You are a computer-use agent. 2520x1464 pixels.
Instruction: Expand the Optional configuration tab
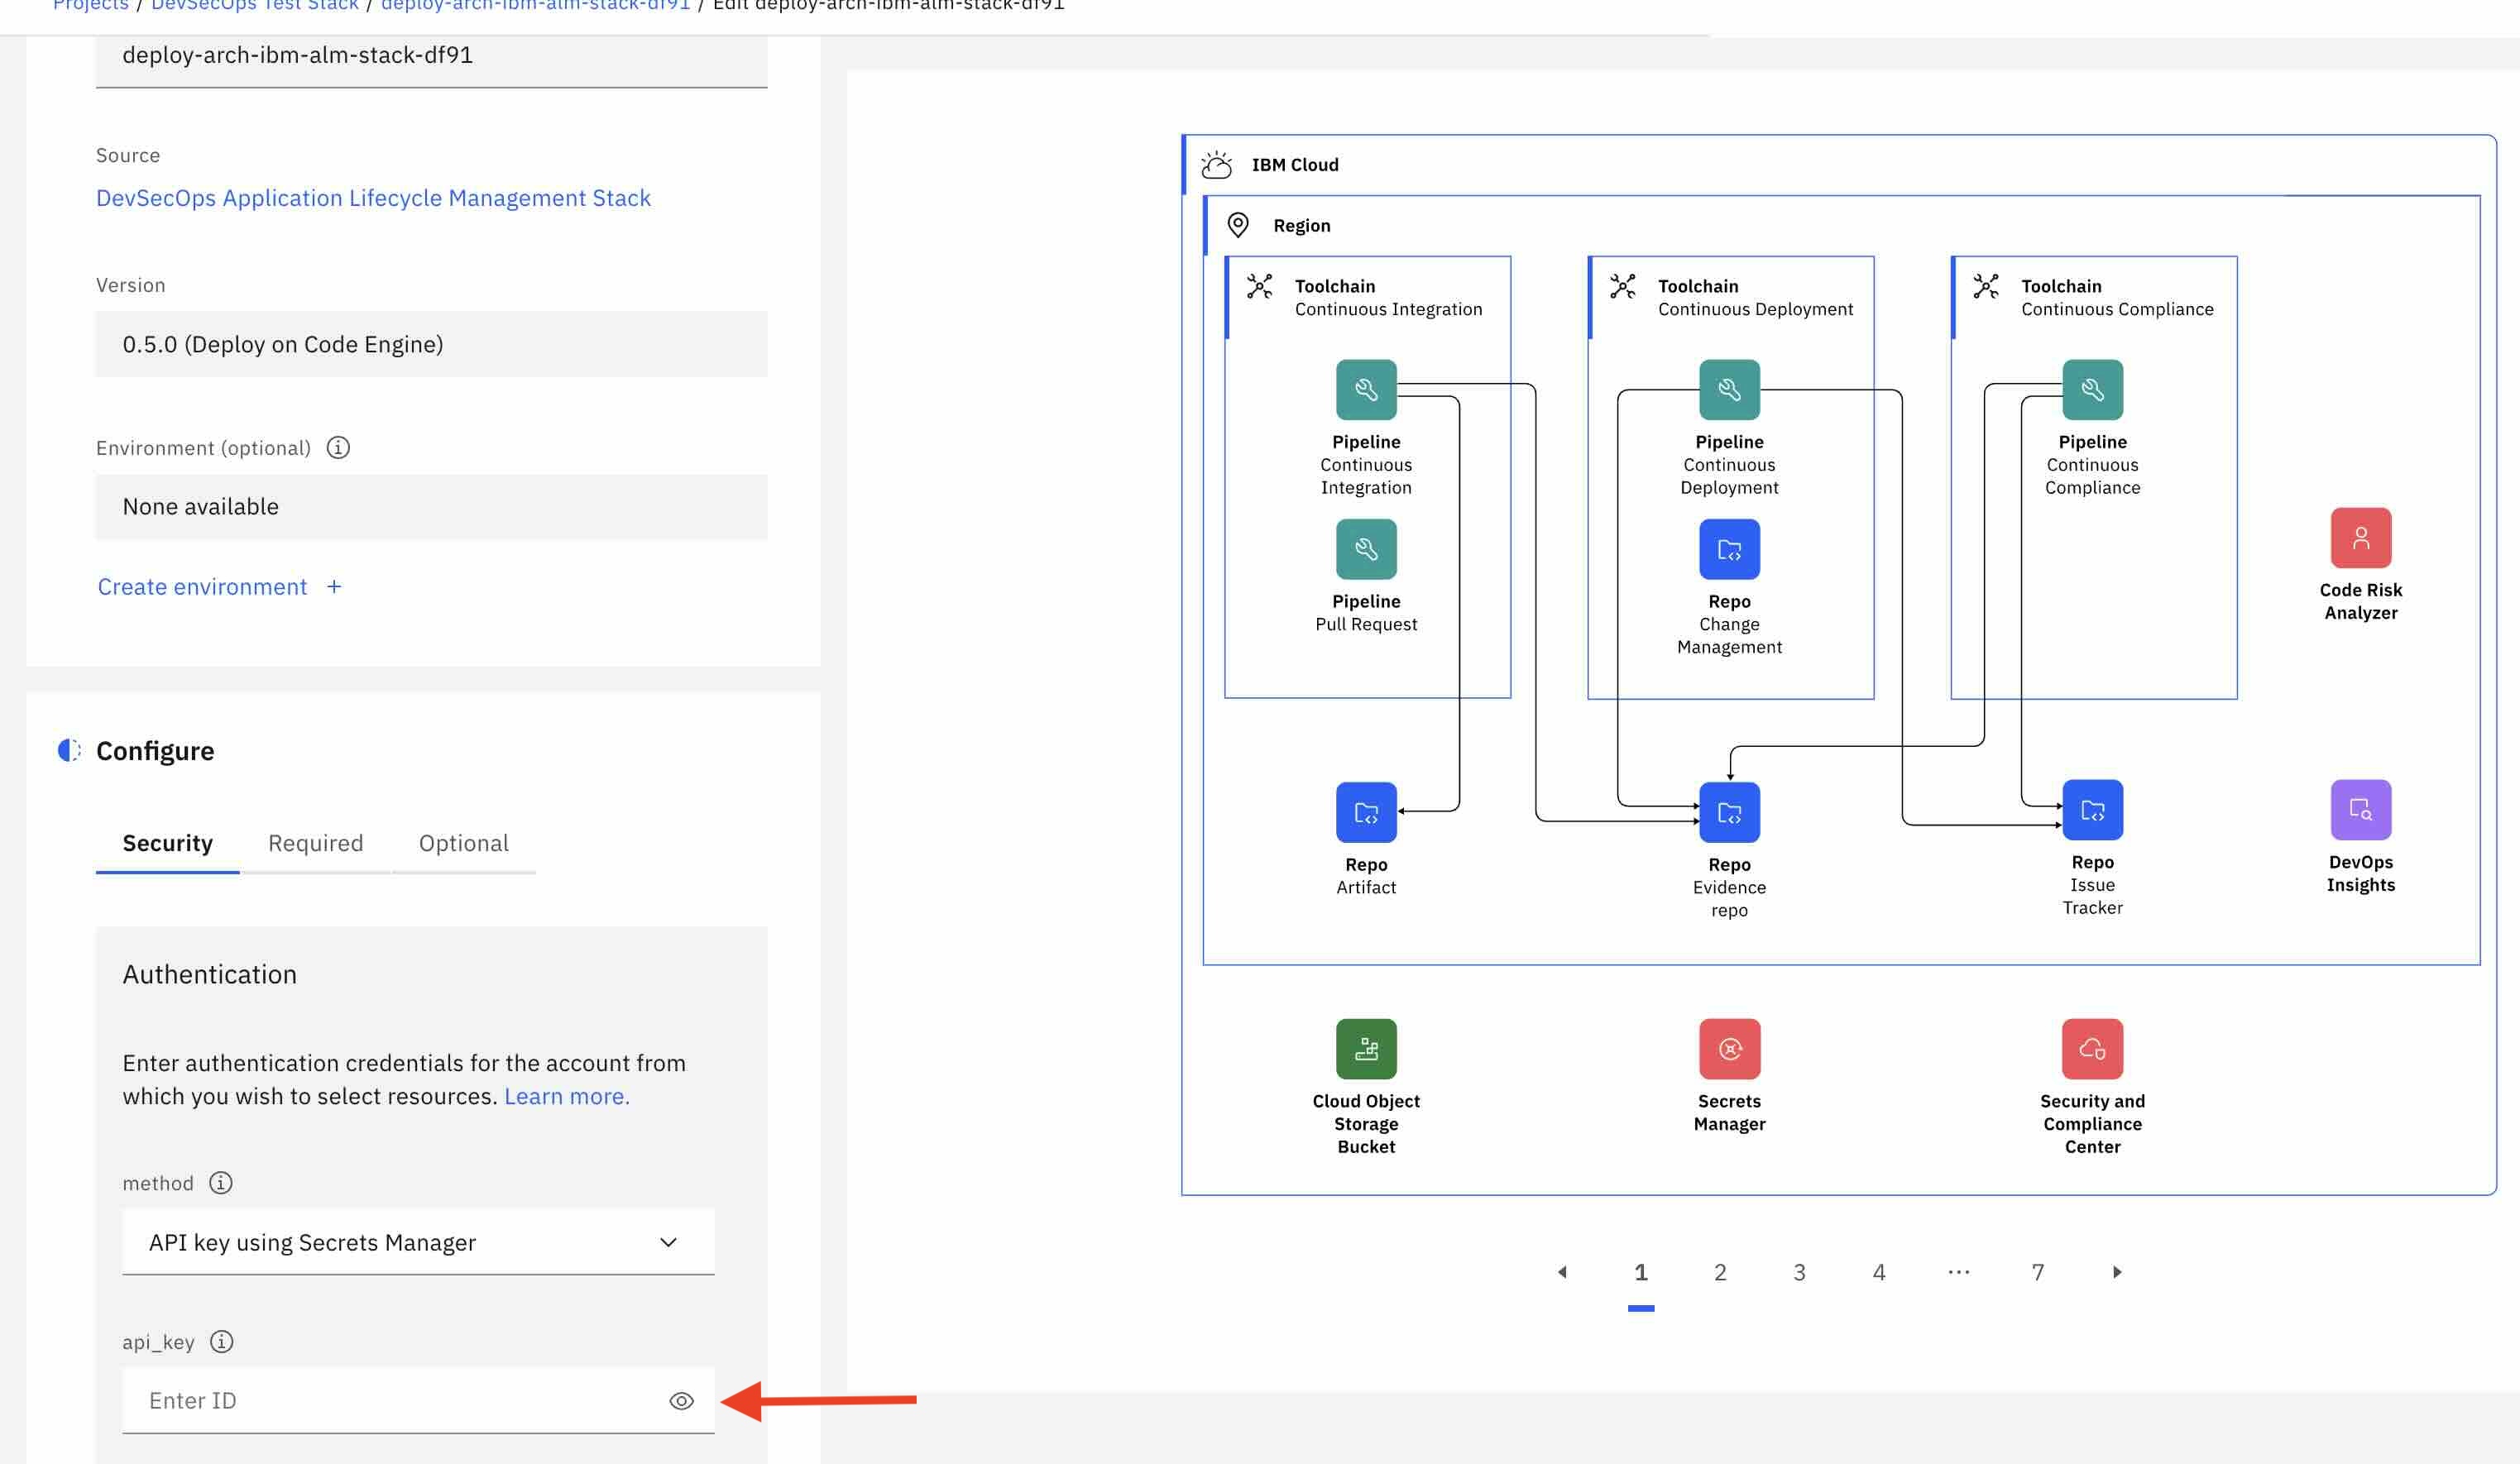462,844
